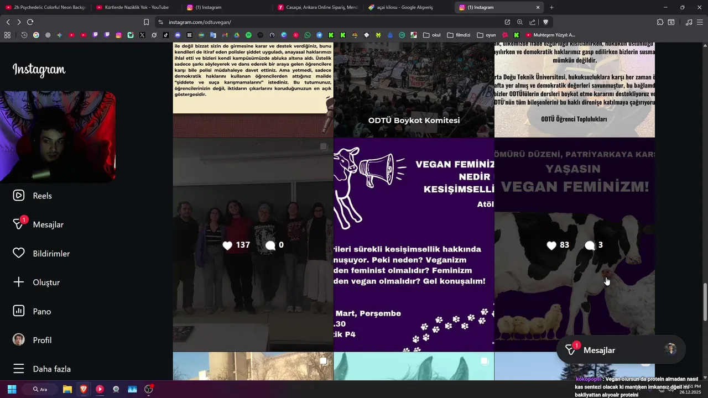Switch to 'Kürtlerde Naziklik Yok - YouTube' tab

tap(136, 7)
